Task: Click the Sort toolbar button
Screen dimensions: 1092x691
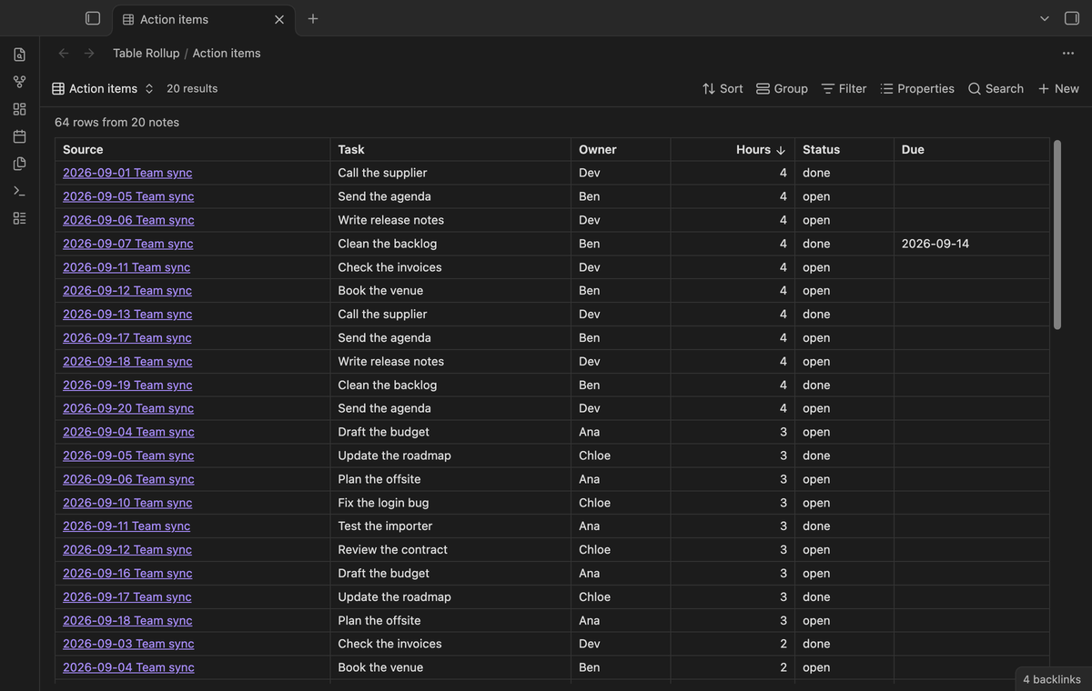Action: point(723,88)
